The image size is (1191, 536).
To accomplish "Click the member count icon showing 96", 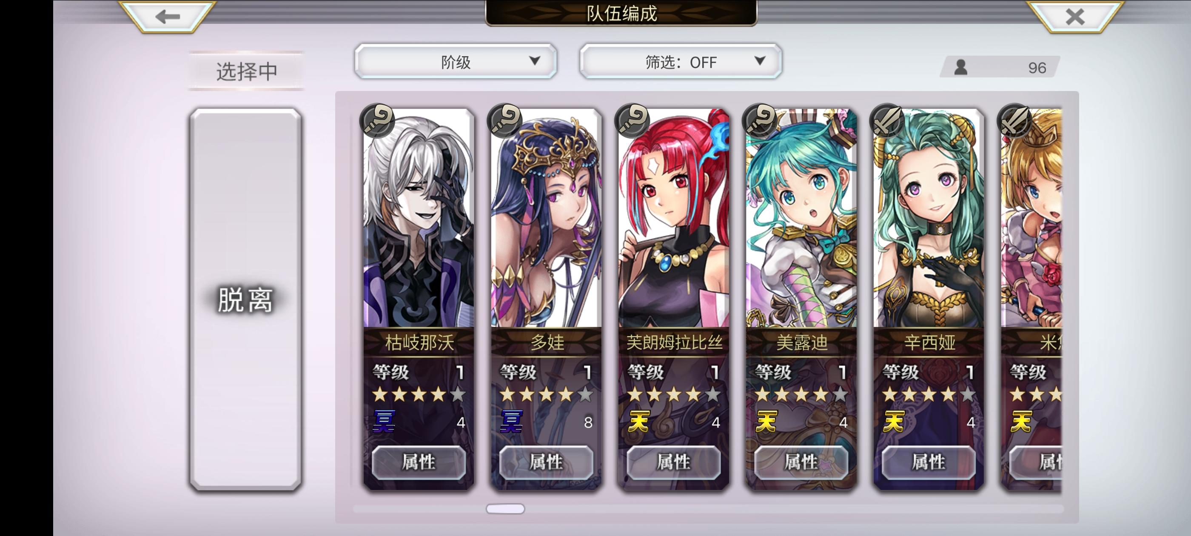I will coord(961,68).
